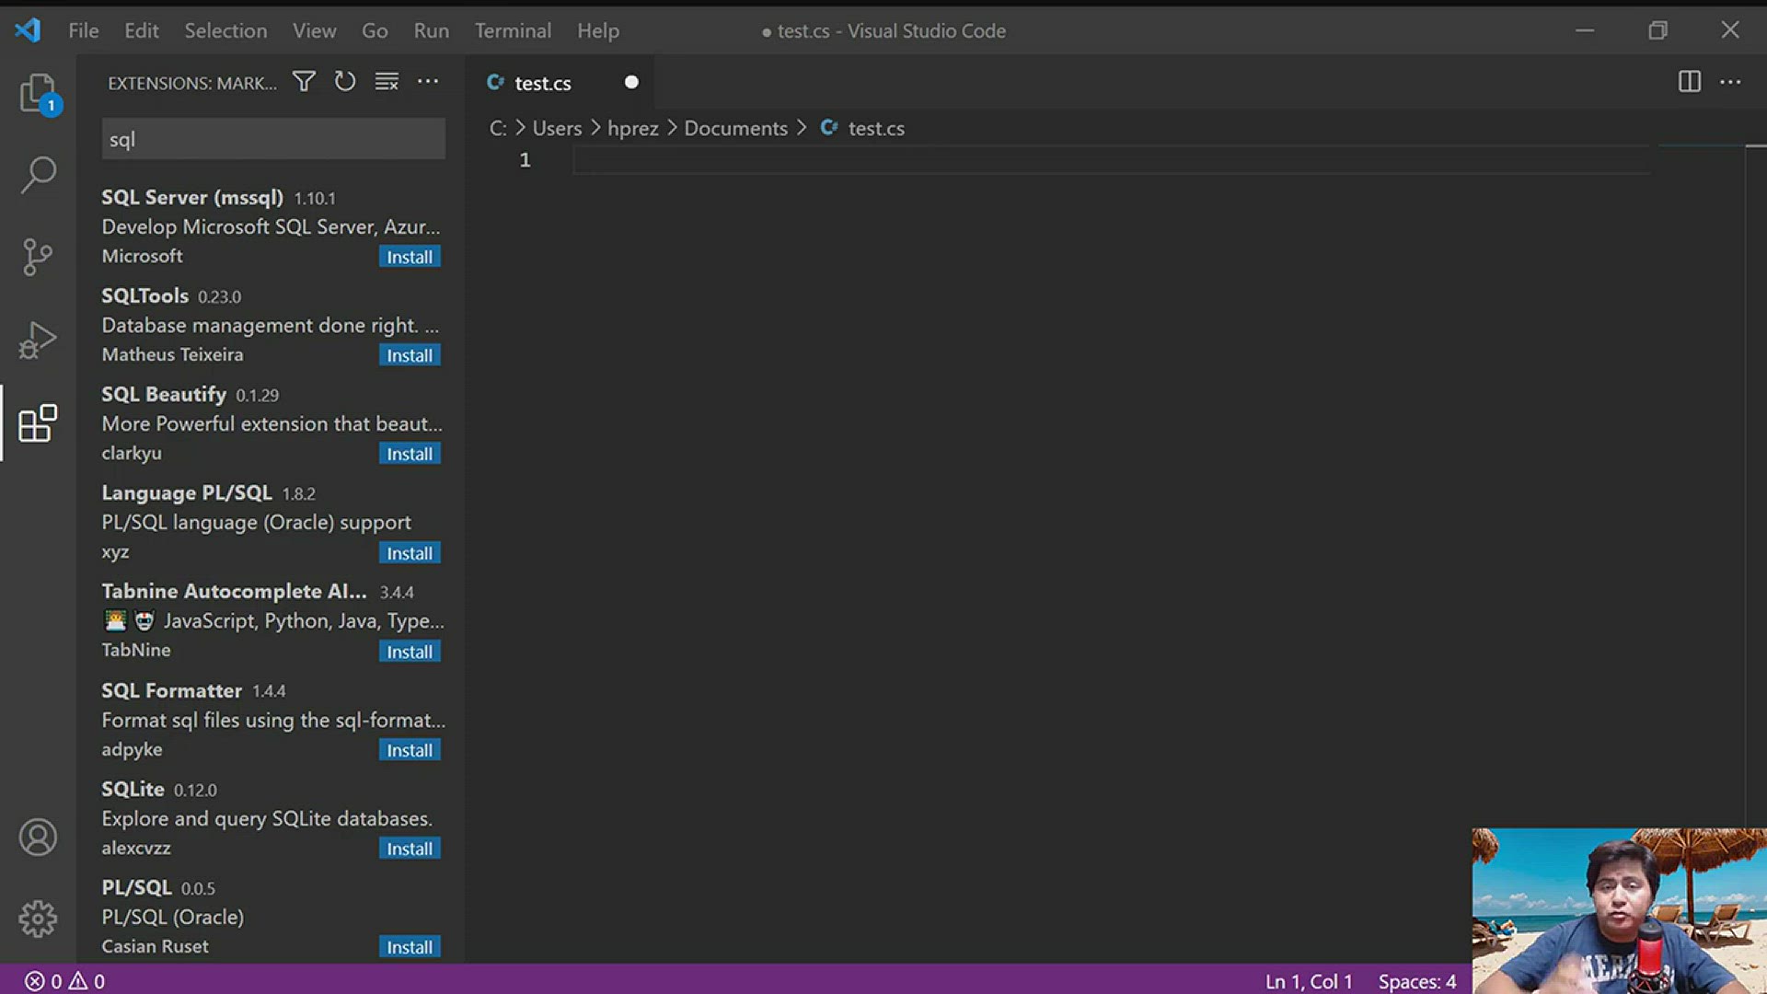Install the Language PL/SQL extension
1767x994 pixels.
point(410,553)
